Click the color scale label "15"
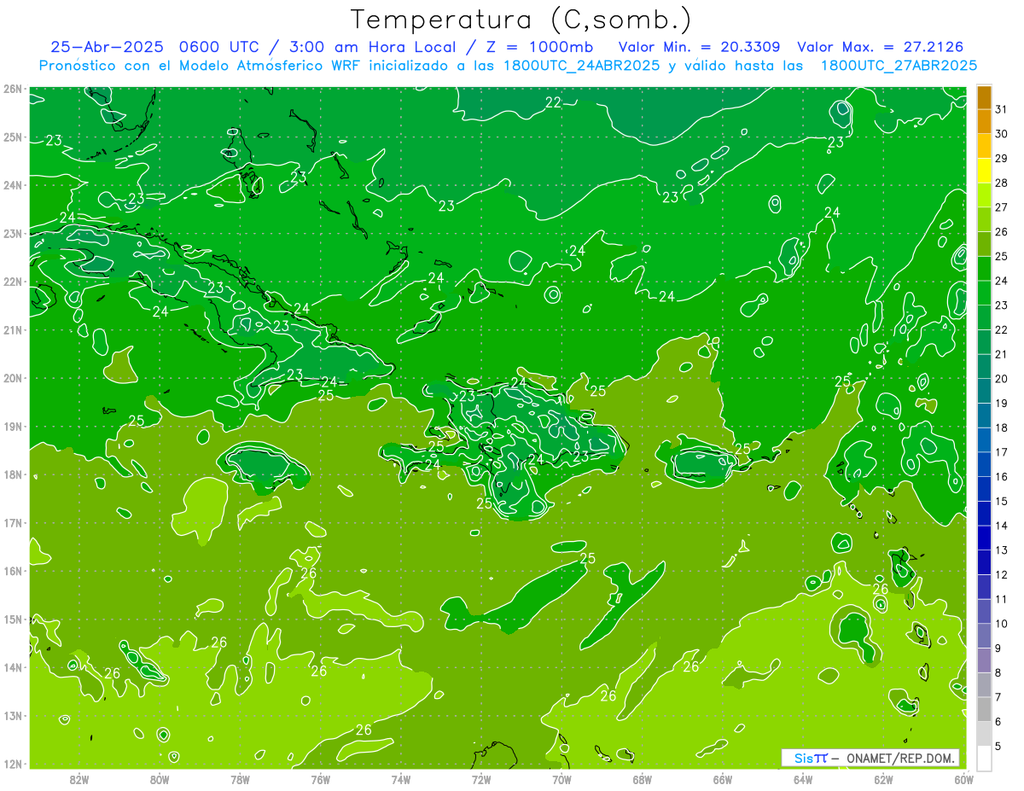The width and height of the screenshot is (1024, 791). (x=1002, y=502)
